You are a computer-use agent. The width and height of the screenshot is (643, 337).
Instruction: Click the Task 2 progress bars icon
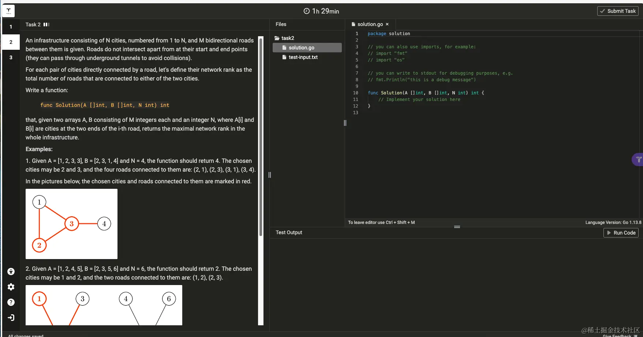click(46, 25)
